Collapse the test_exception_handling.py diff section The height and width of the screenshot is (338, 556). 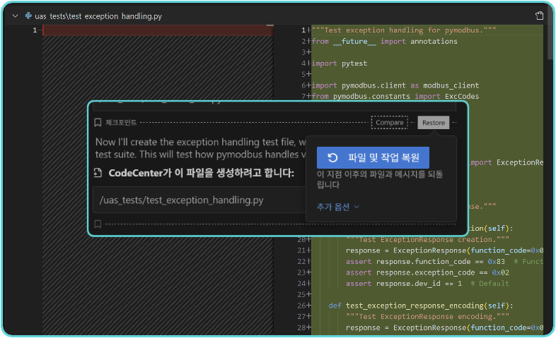[x=16, y=16]
